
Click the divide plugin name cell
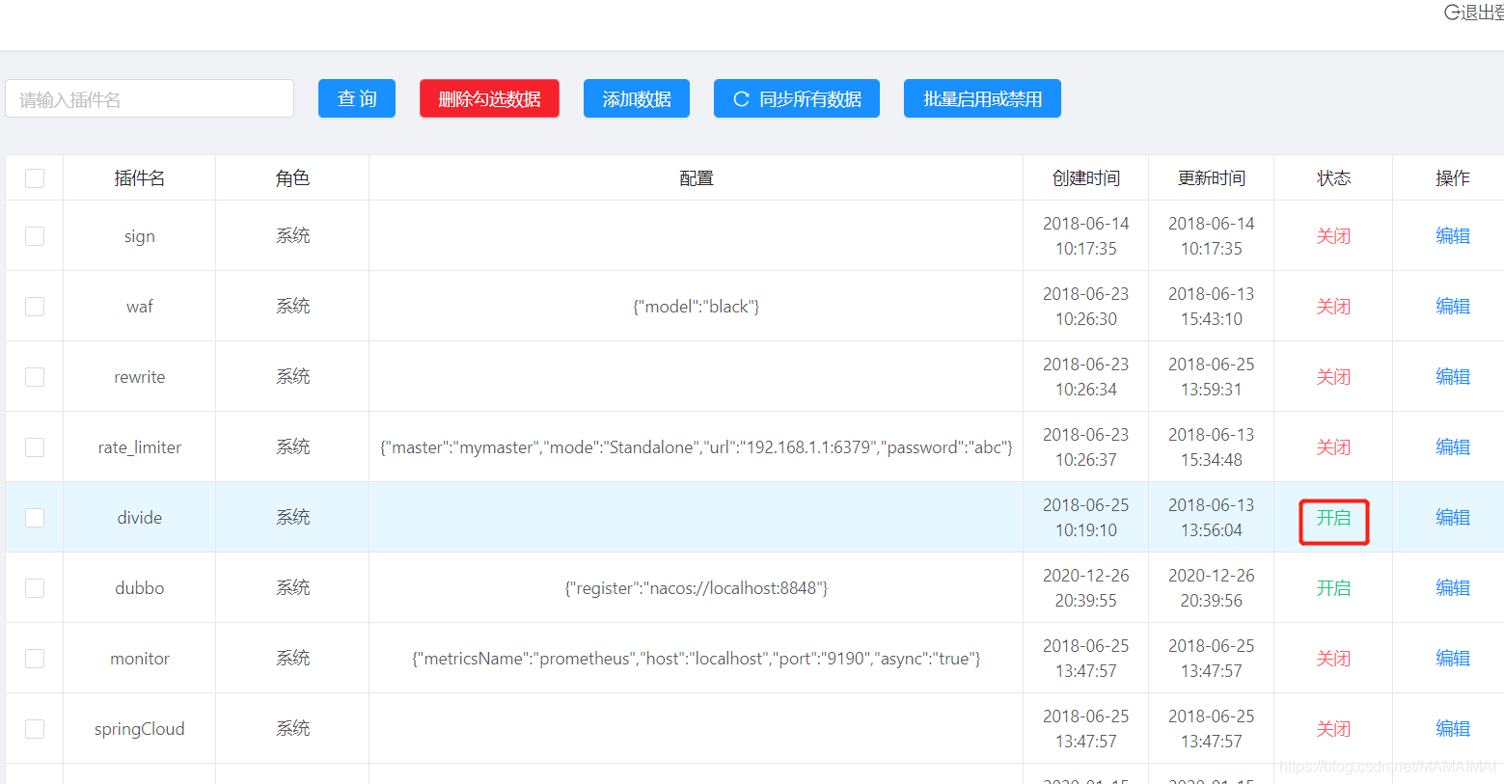(x=140, y=518)
